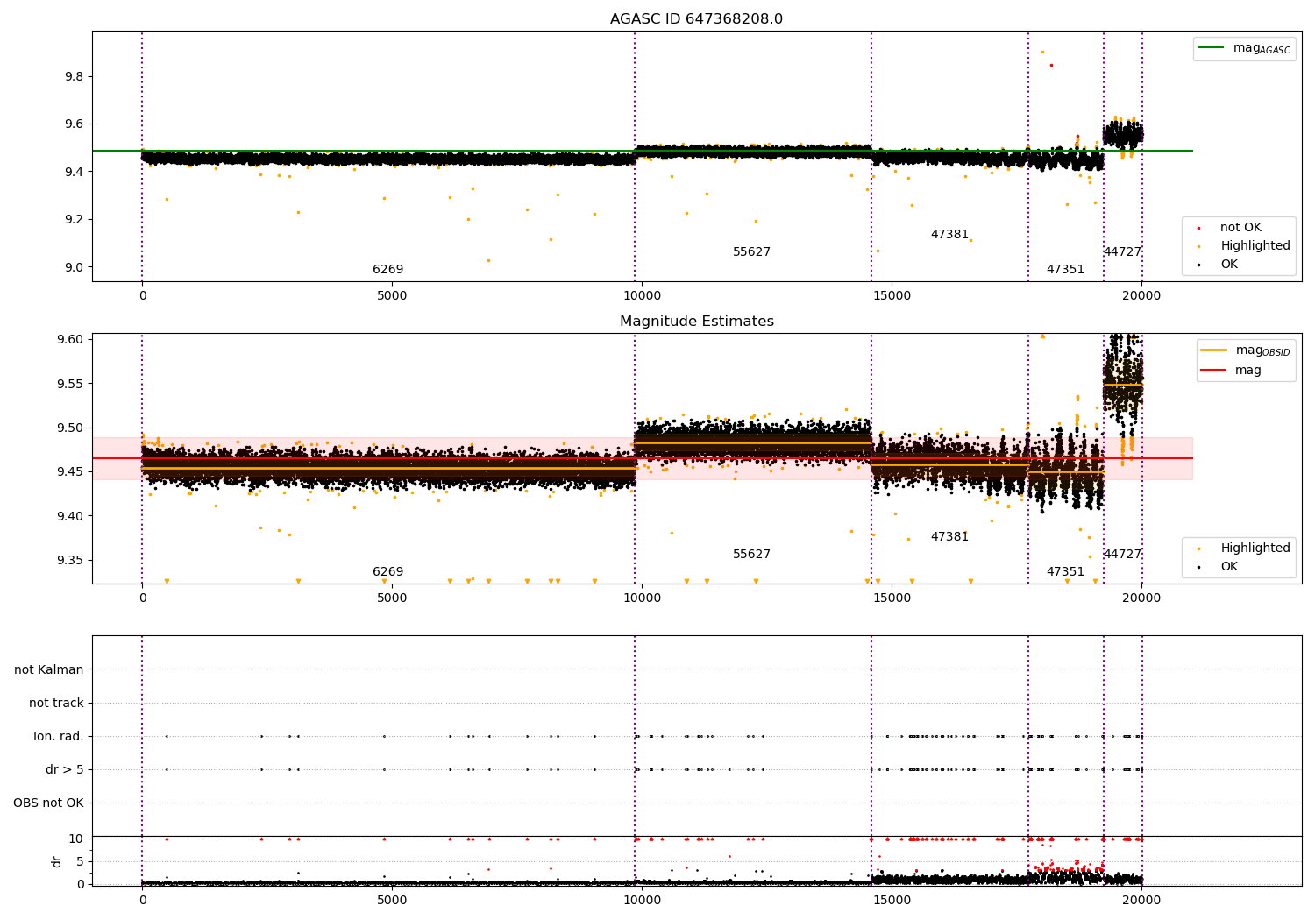Image resolution: width=1315 pixels, height=920 pixels.
Task: Click OBSID label 47351 in Magnitude Estimates plot
Action: point(1065,571)
